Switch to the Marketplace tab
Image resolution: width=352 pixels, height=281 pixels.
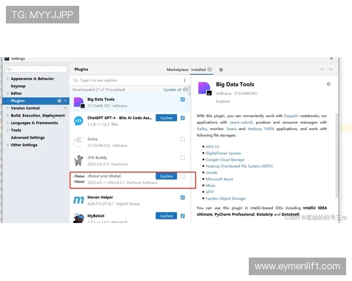click(x=177, y=70)
